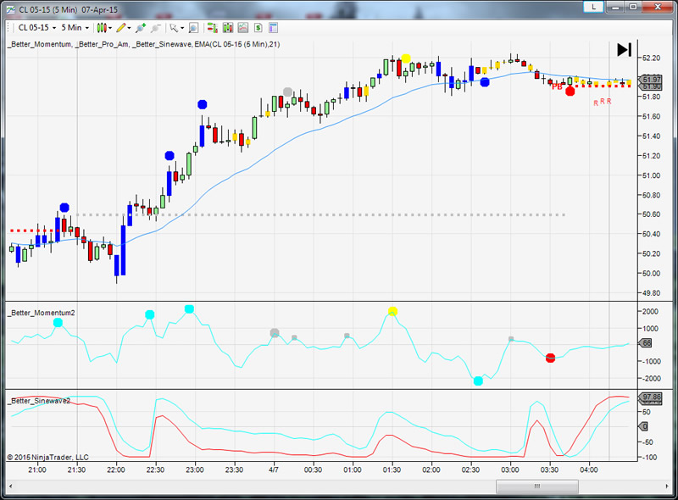678x500 pixels.
Task: Click the jump-to-latest-bar arrow button
Action: [x=624, y=50]
